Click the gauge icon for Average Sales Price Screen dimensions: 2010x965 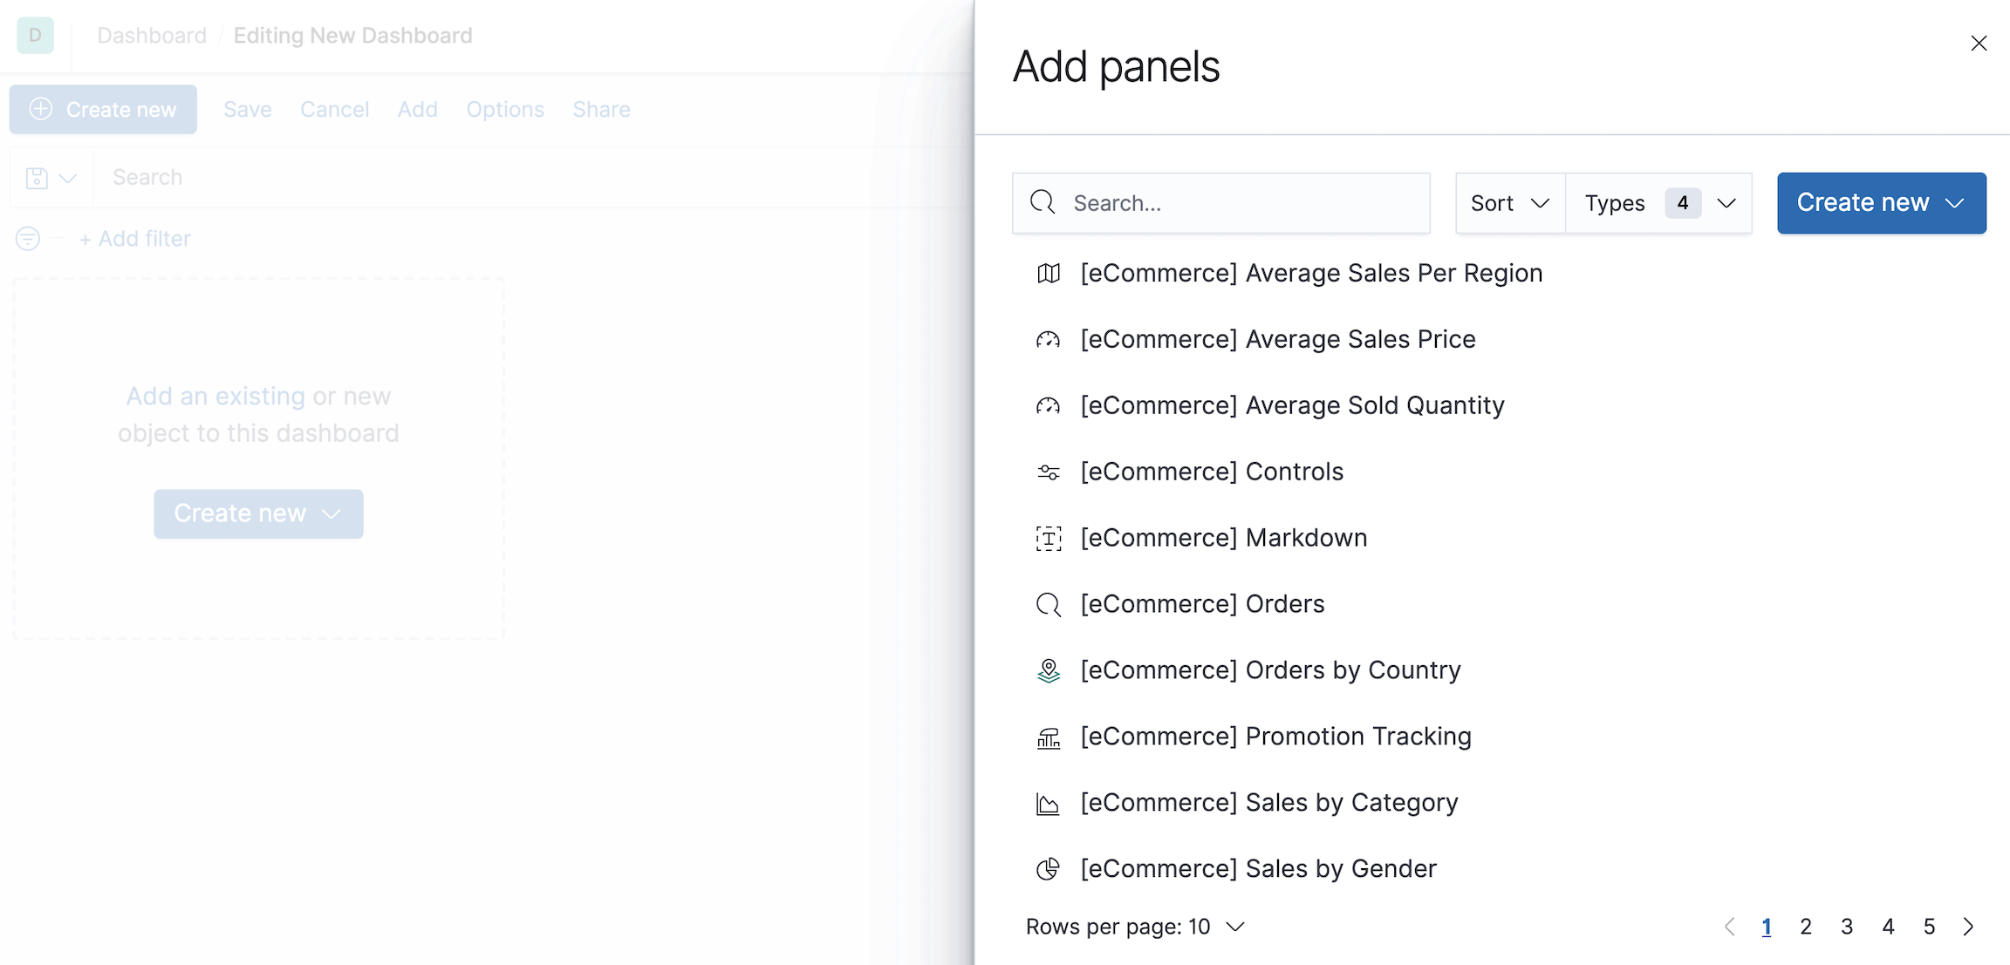(x=1049, y=338)
